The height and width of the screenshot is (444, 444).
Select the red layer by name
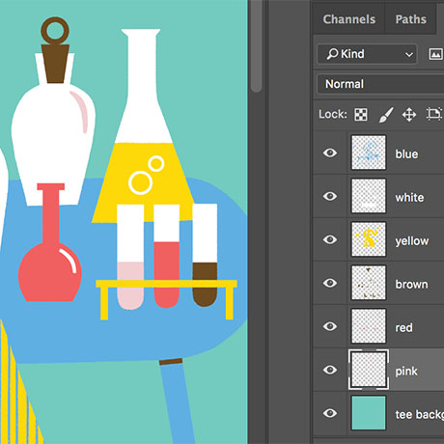[x=403, y=327]
